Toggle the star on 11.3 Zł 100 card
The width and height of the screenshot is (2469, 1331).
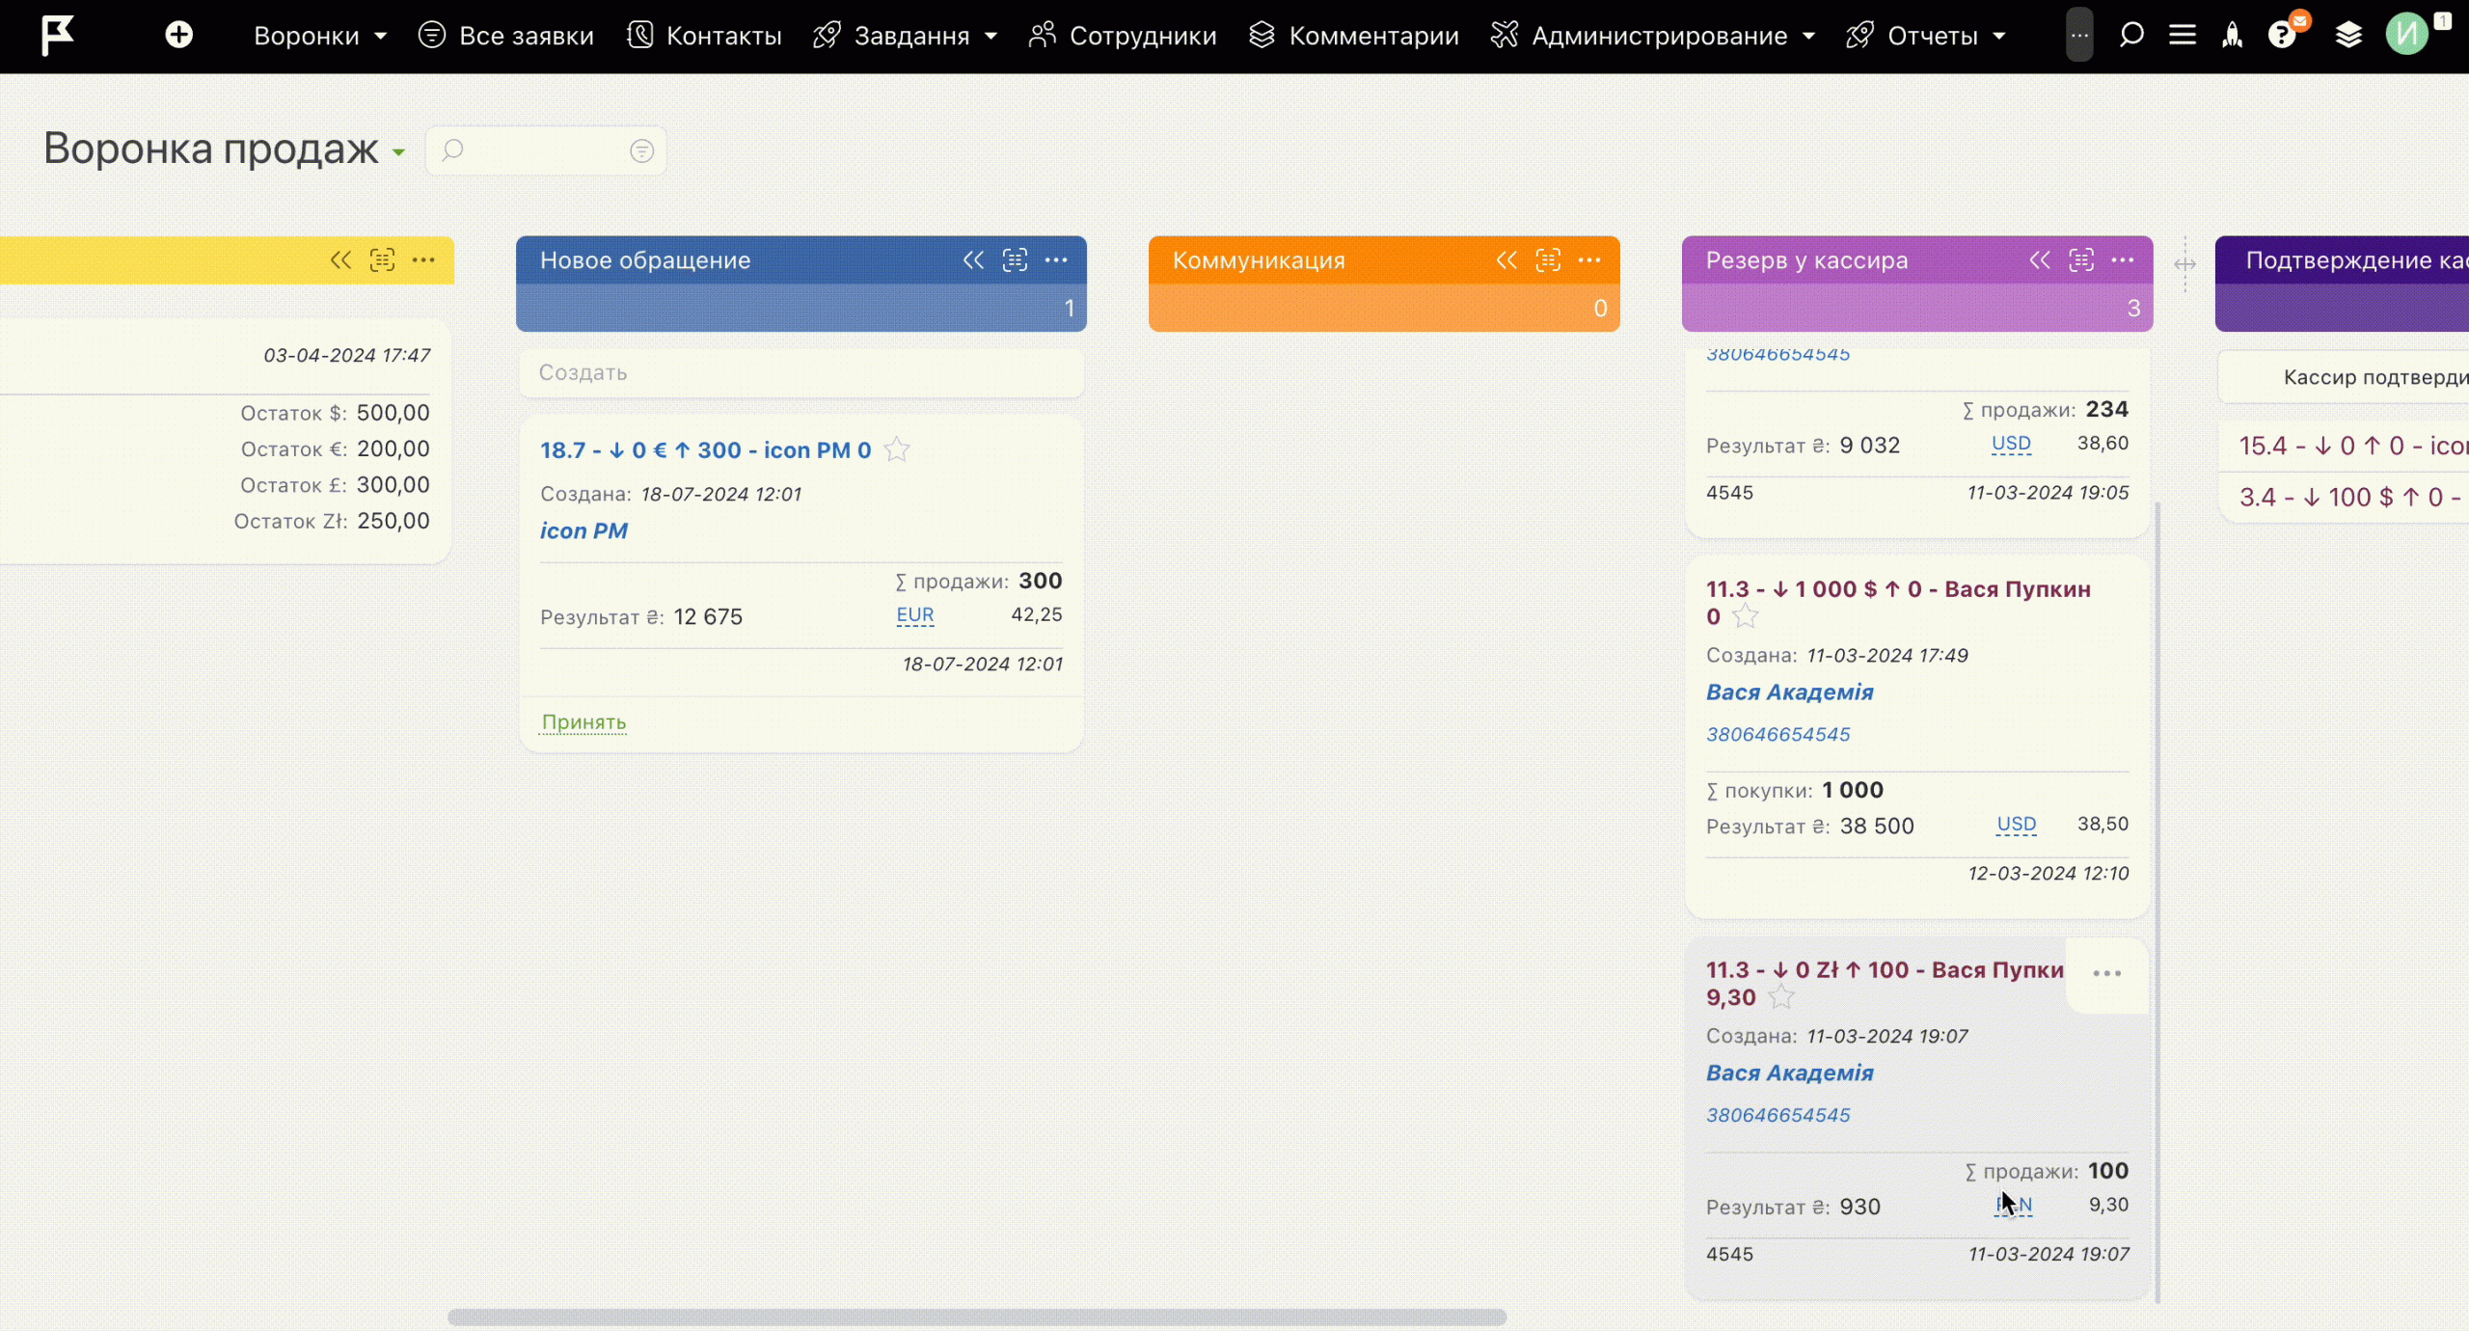click(1781, 997)
